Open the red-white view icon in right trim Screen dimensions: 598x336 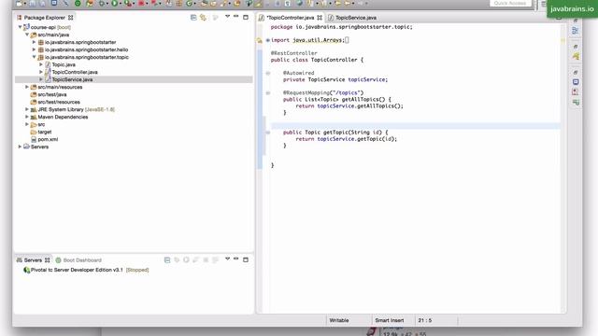coord(576,91)
